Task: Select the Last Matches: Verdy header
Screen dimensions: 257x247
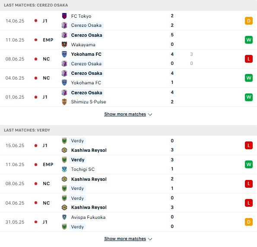Action: pos(27,130)
